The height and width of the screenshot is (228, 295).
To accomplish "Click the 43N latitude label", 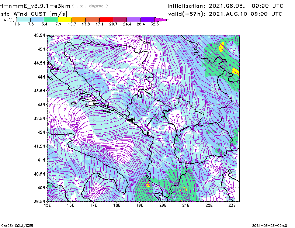I will [x=41, y=104].
